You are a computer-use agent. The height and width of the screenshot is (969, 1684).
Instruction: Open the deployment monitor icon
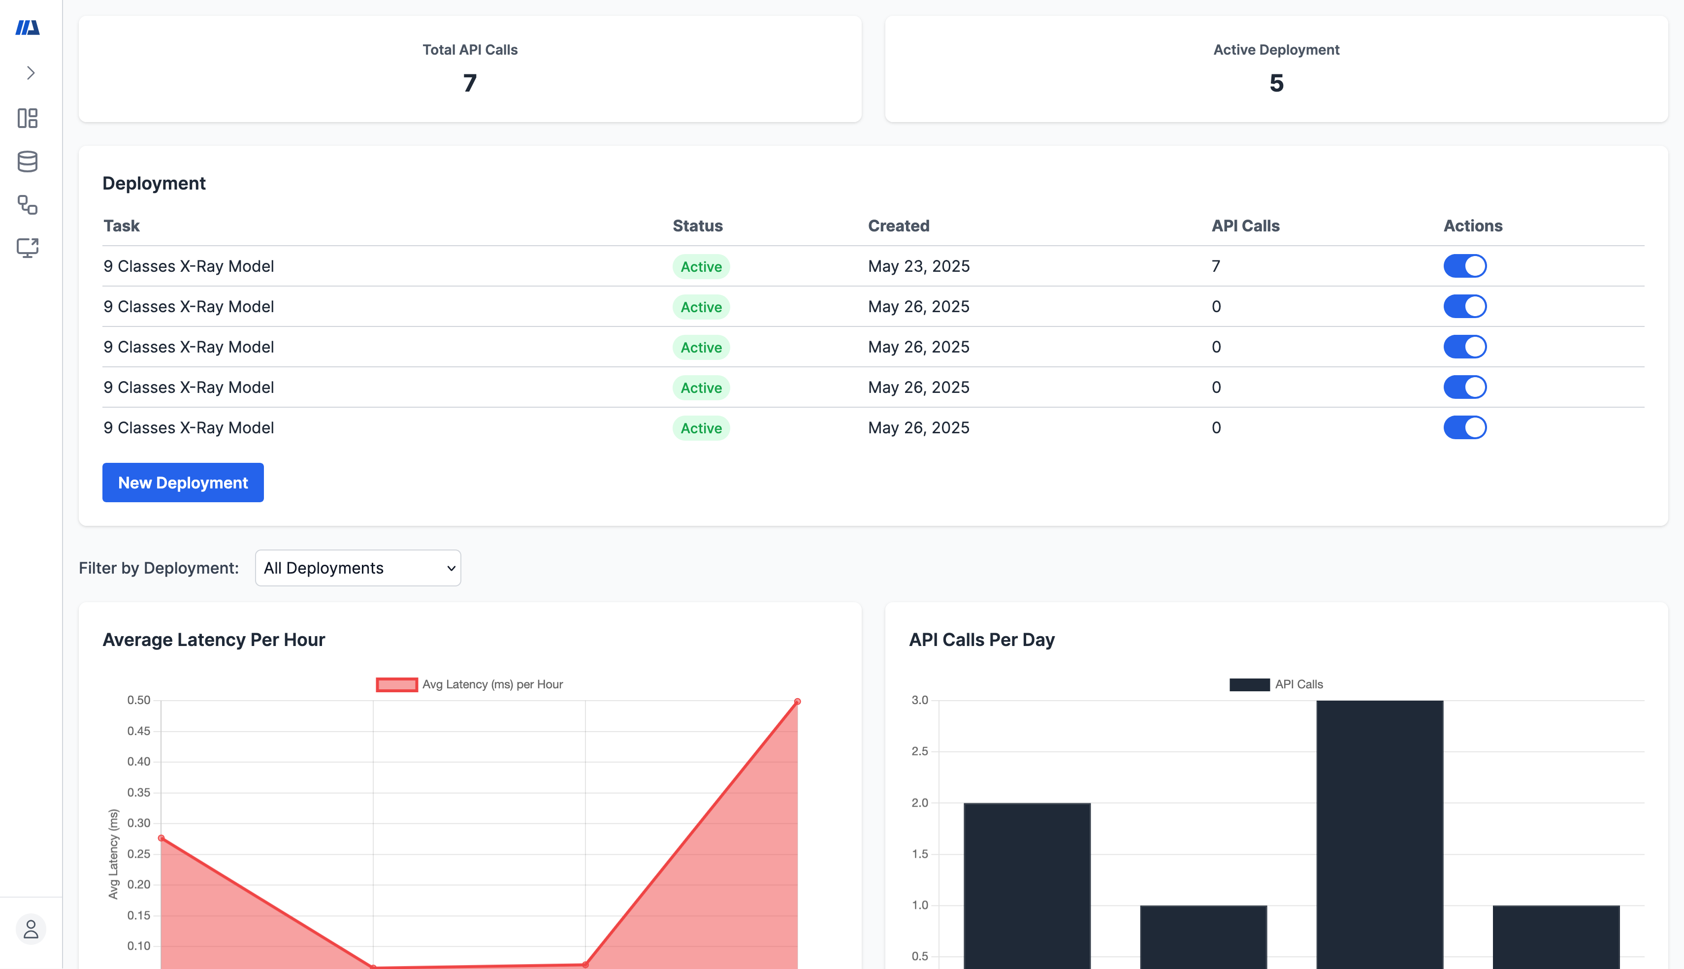[27, 248]
